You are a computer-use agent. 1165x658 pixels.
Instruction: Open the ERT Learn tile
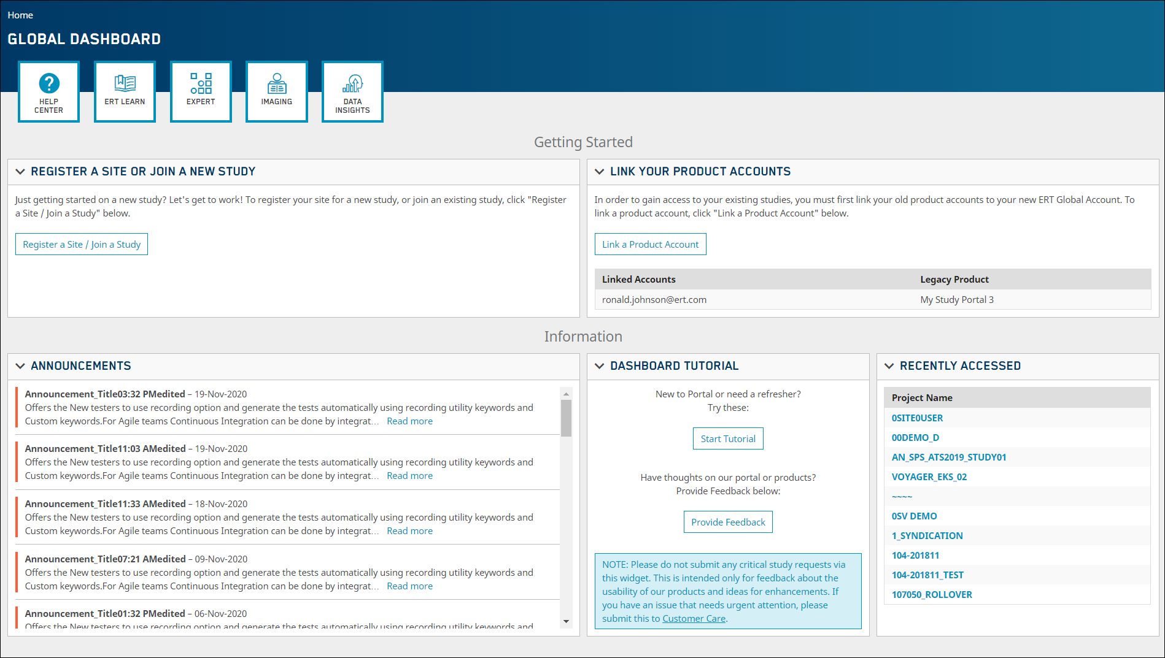pyautogui.click(x=125, y=92)
